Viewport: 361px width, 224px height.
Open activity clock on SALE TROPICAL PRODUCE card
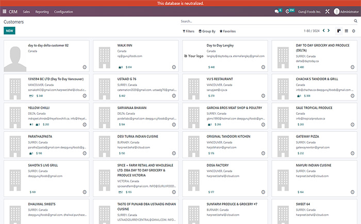[352, 125]
